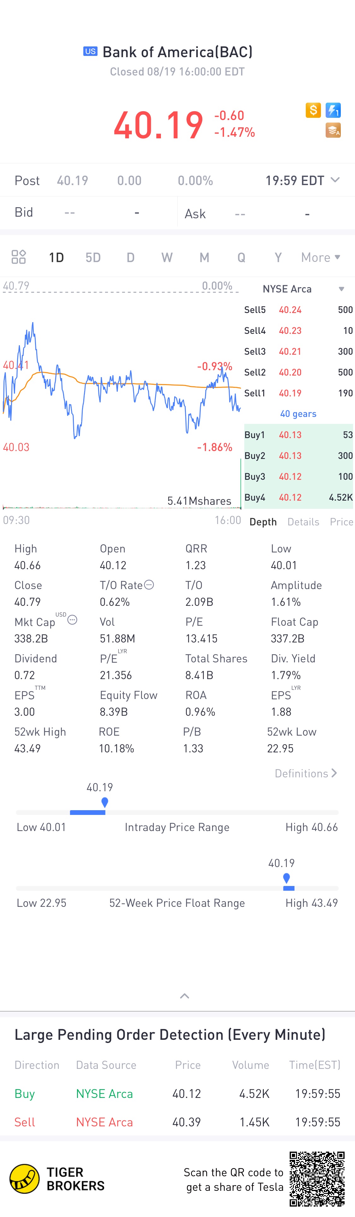Tap the US market flag badge

tap(90, 51)
